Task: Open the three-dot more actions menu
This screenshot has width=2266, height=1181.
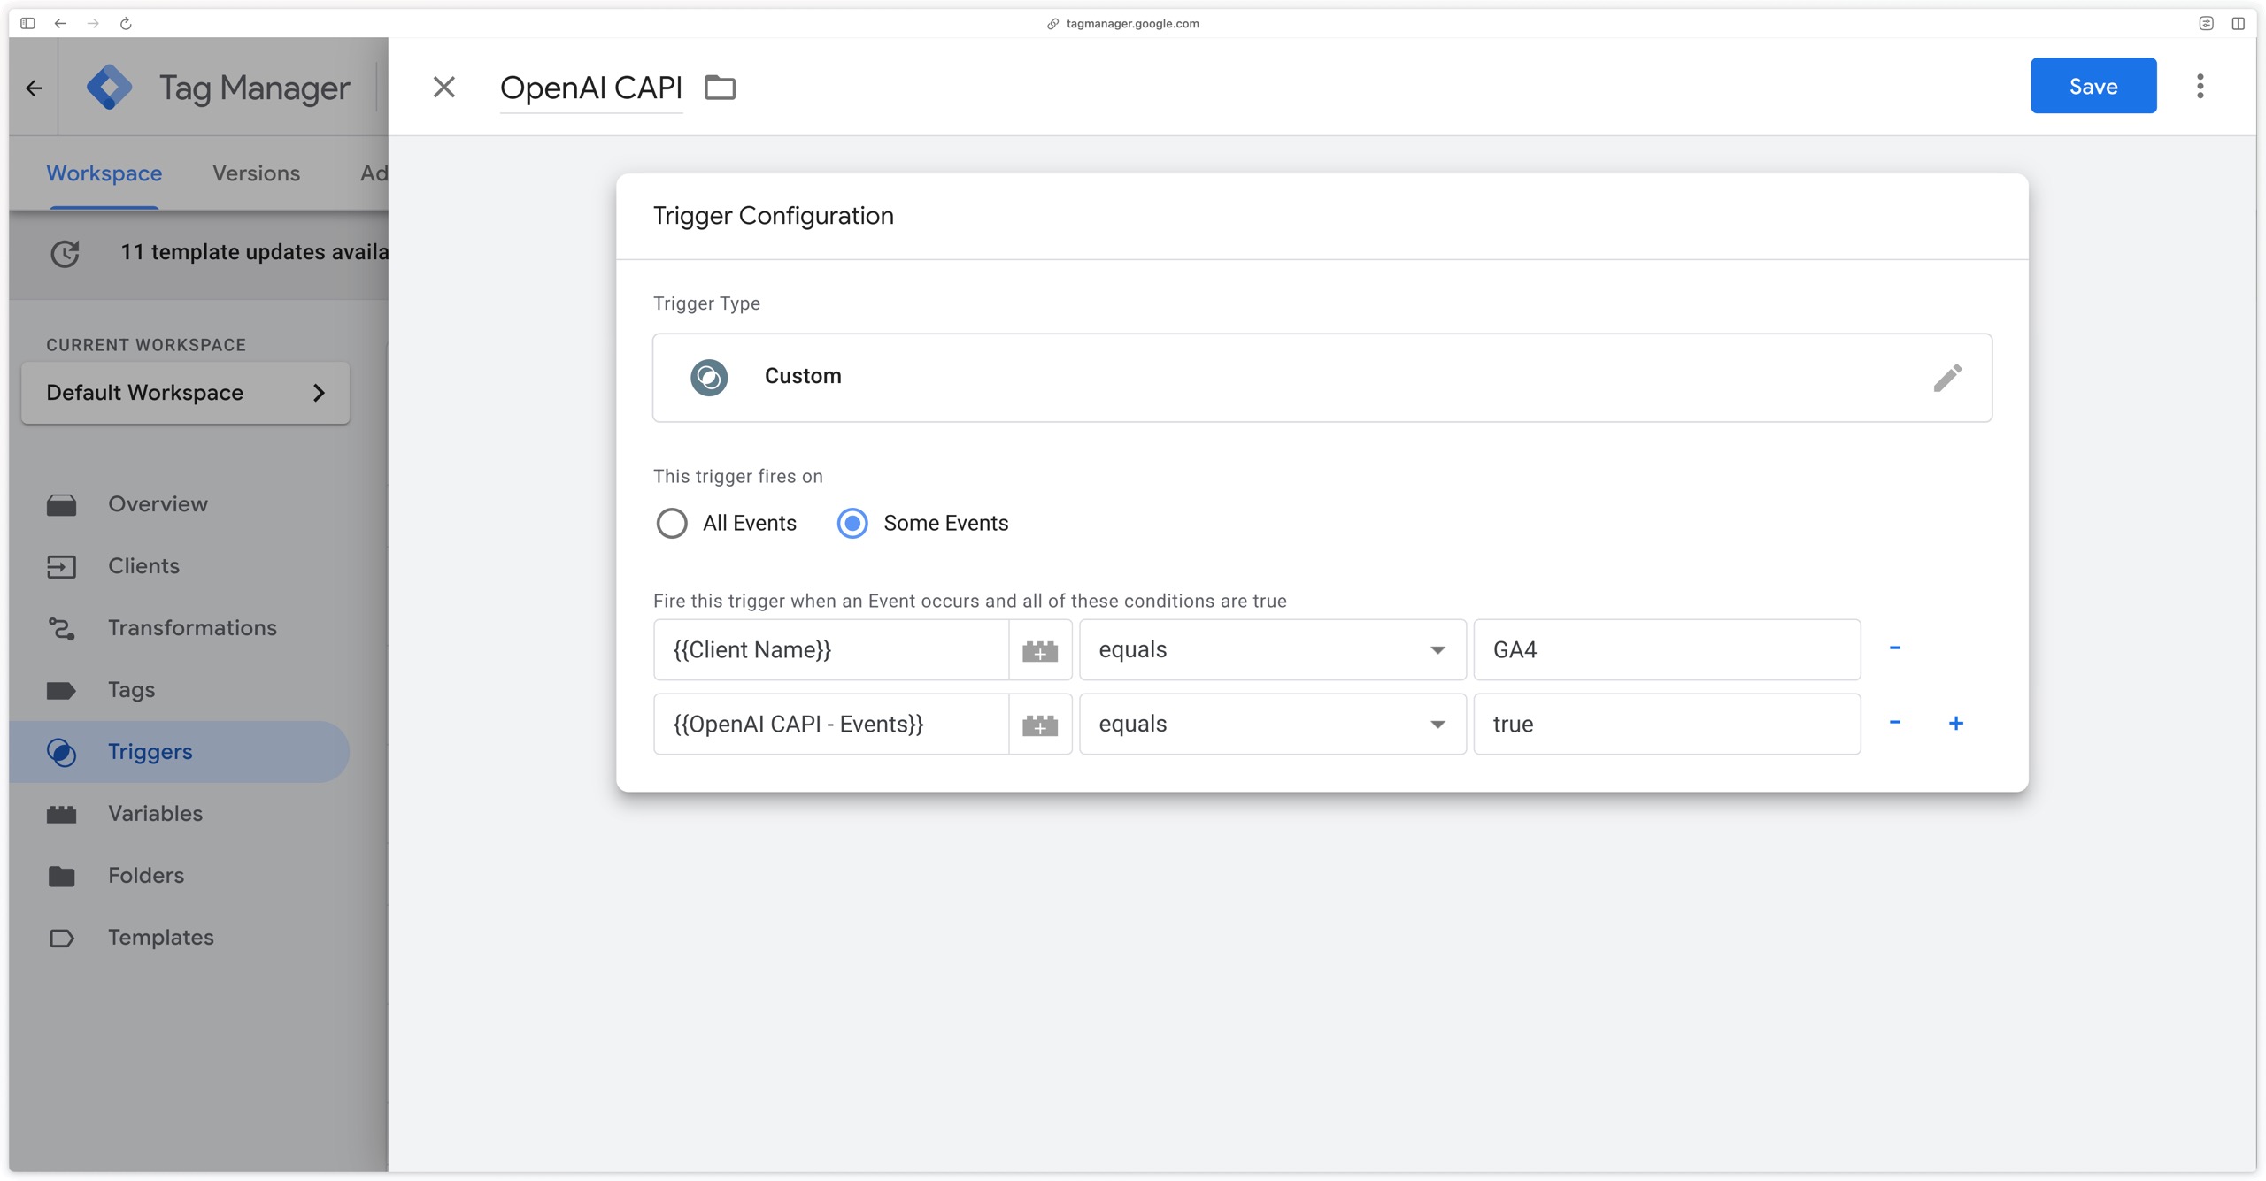Action: 2200,86
